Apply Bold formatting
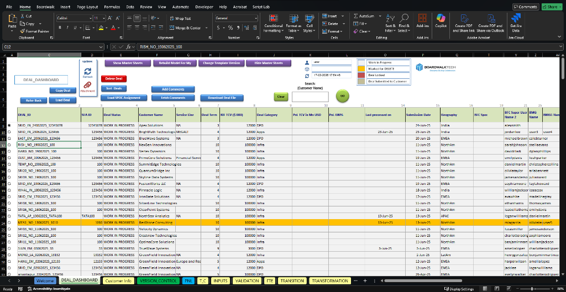 coord(60,28)
